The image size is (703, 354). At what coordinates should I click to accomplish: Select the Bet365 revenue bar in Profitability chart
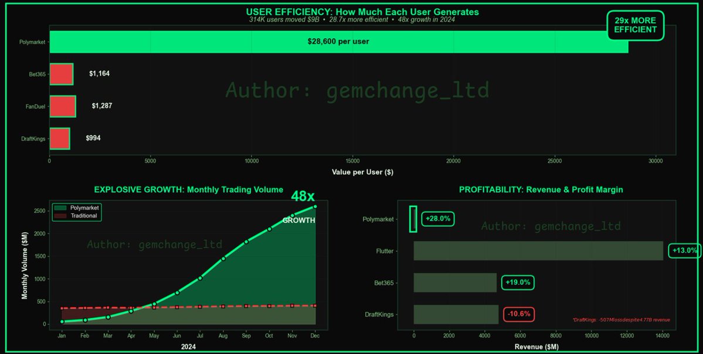click(x=454, y=282)
